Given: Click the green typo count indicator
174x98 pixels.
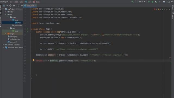Looking at the screenshot, I should tap(163, 9).
